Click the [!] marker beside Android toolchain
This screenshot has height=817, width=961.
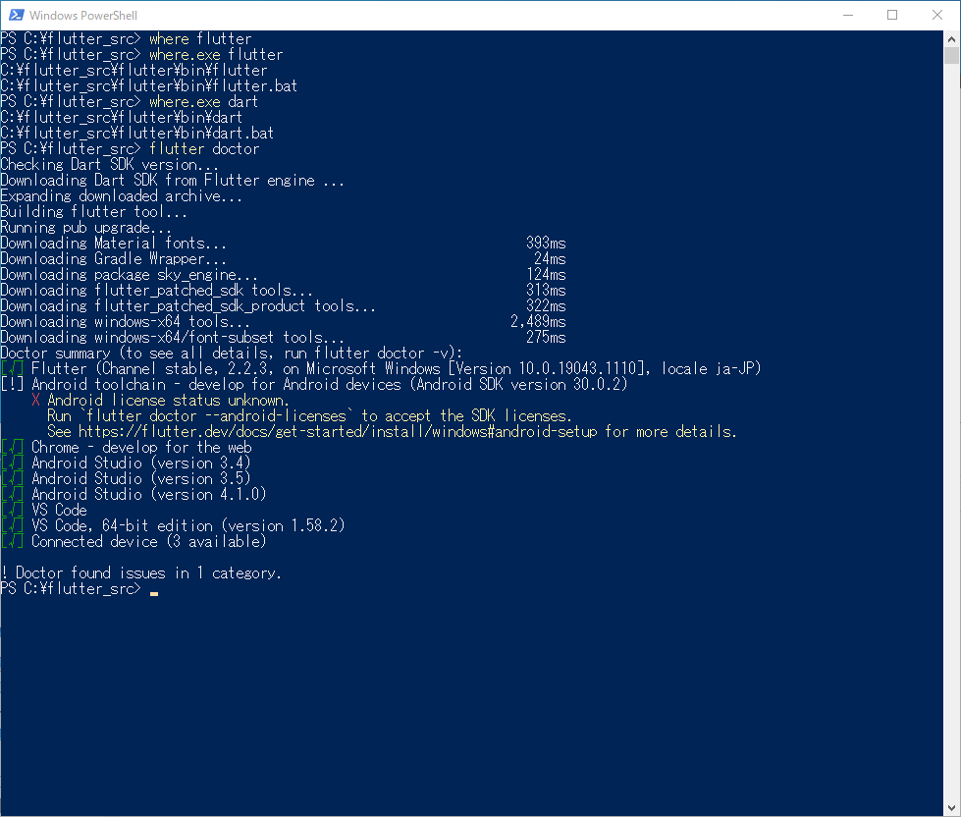12,384
